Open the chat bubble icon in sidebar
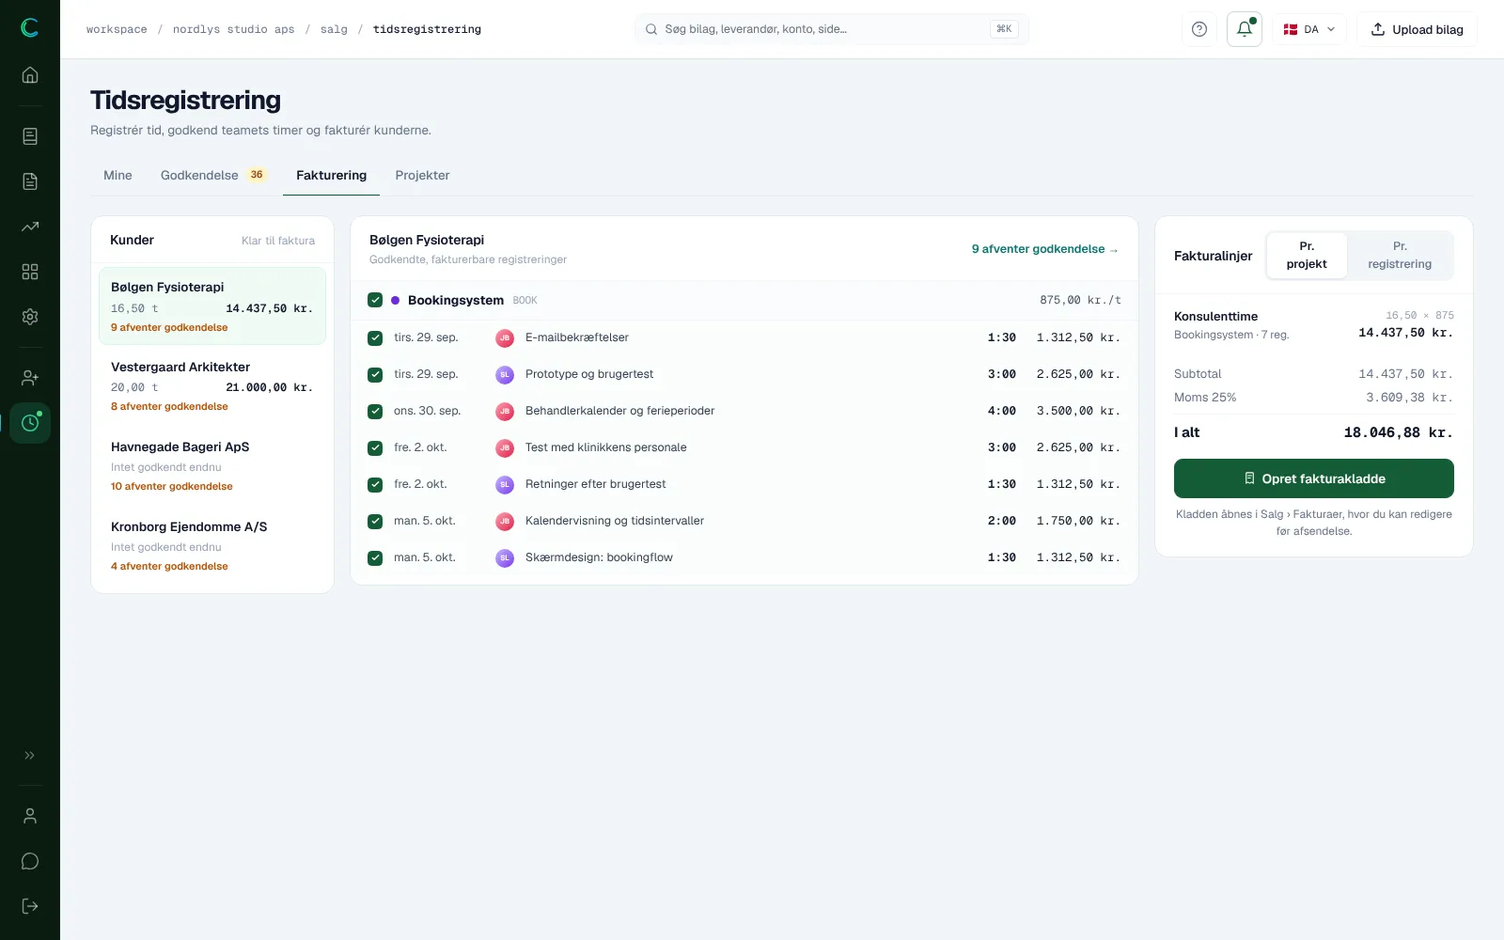1504x940 pixels. [30, 861]
